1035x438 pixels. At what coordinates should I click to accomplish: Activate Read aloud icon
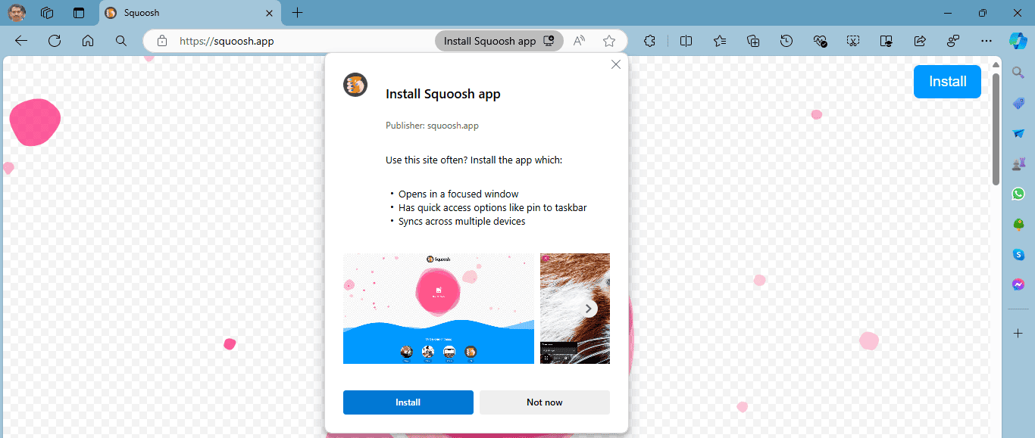[x=580, y=41]
